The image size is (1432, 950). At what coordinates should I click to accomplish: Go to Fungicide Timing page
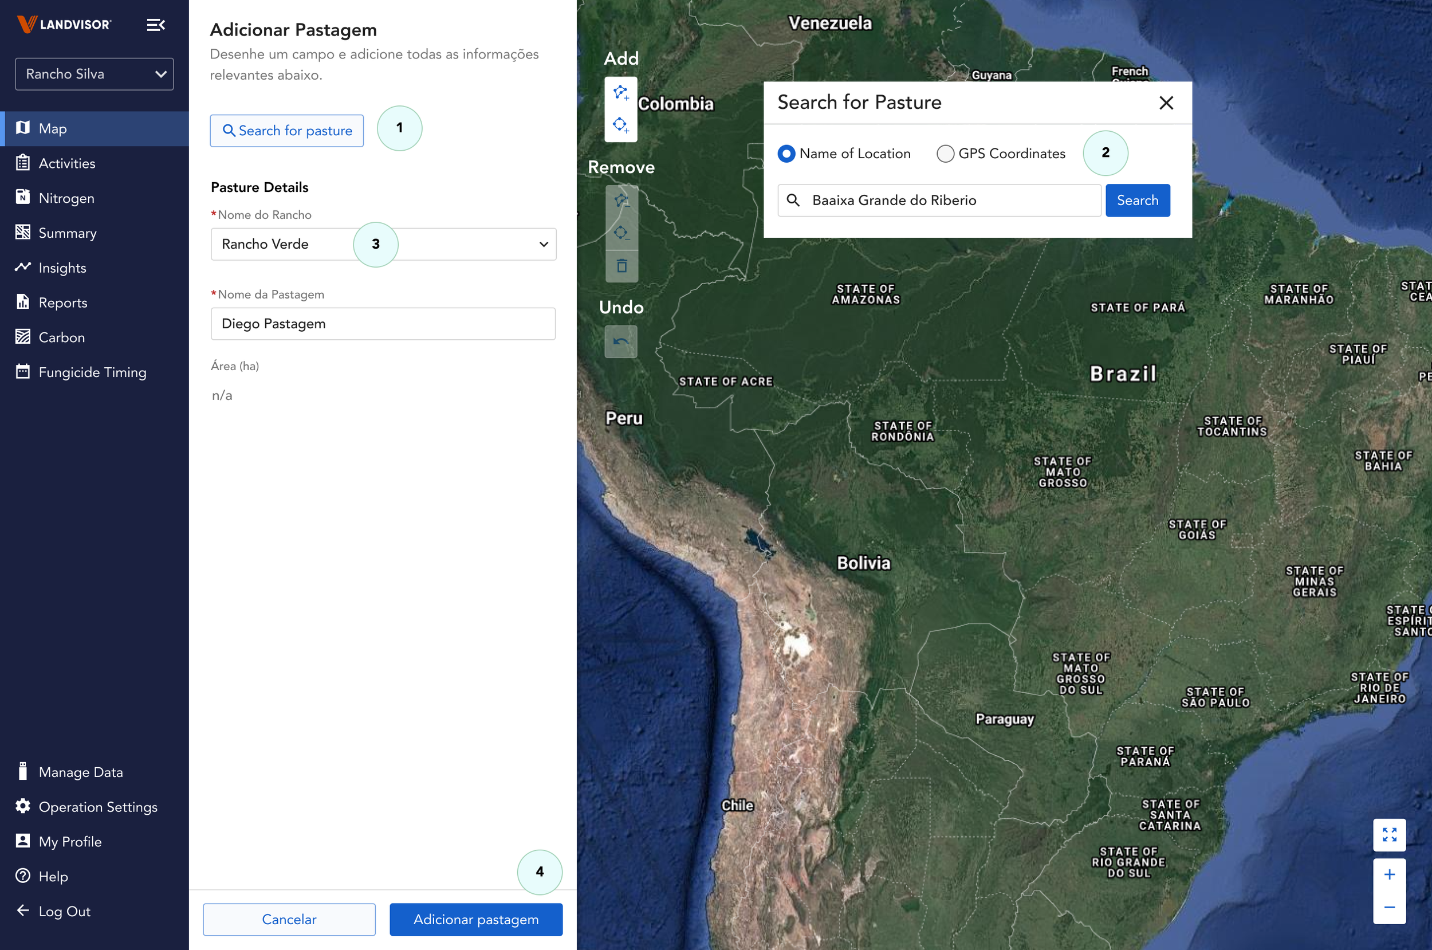(92, 372)
